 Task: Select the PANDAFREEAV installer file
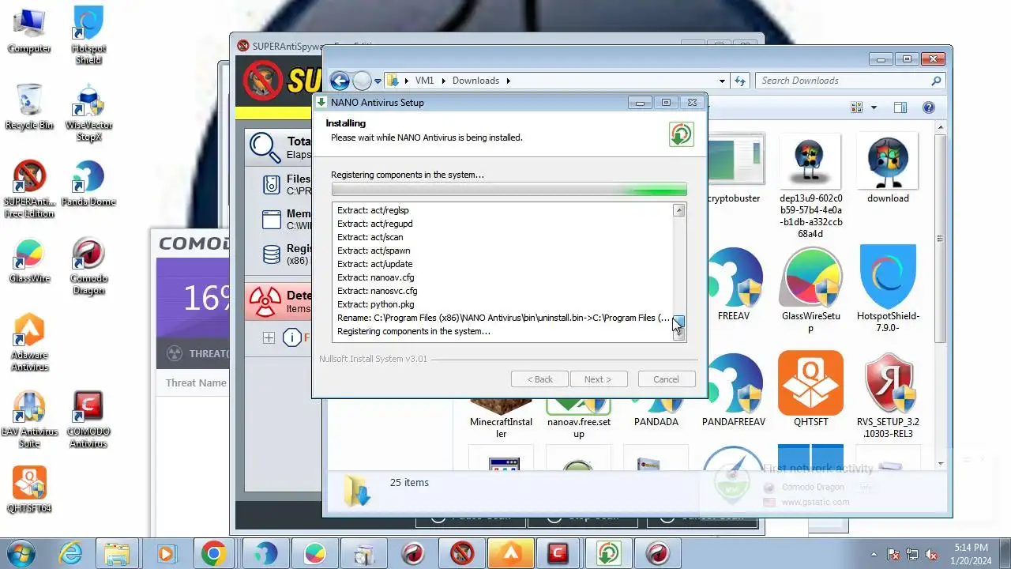(734, 390)
